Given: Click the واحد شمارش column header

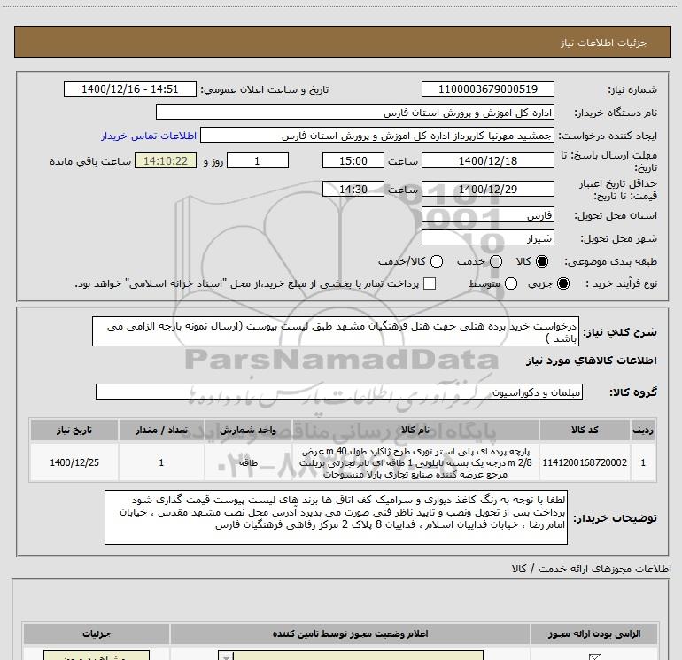Looking at the screenshot, I should click(x=248, y=431).
